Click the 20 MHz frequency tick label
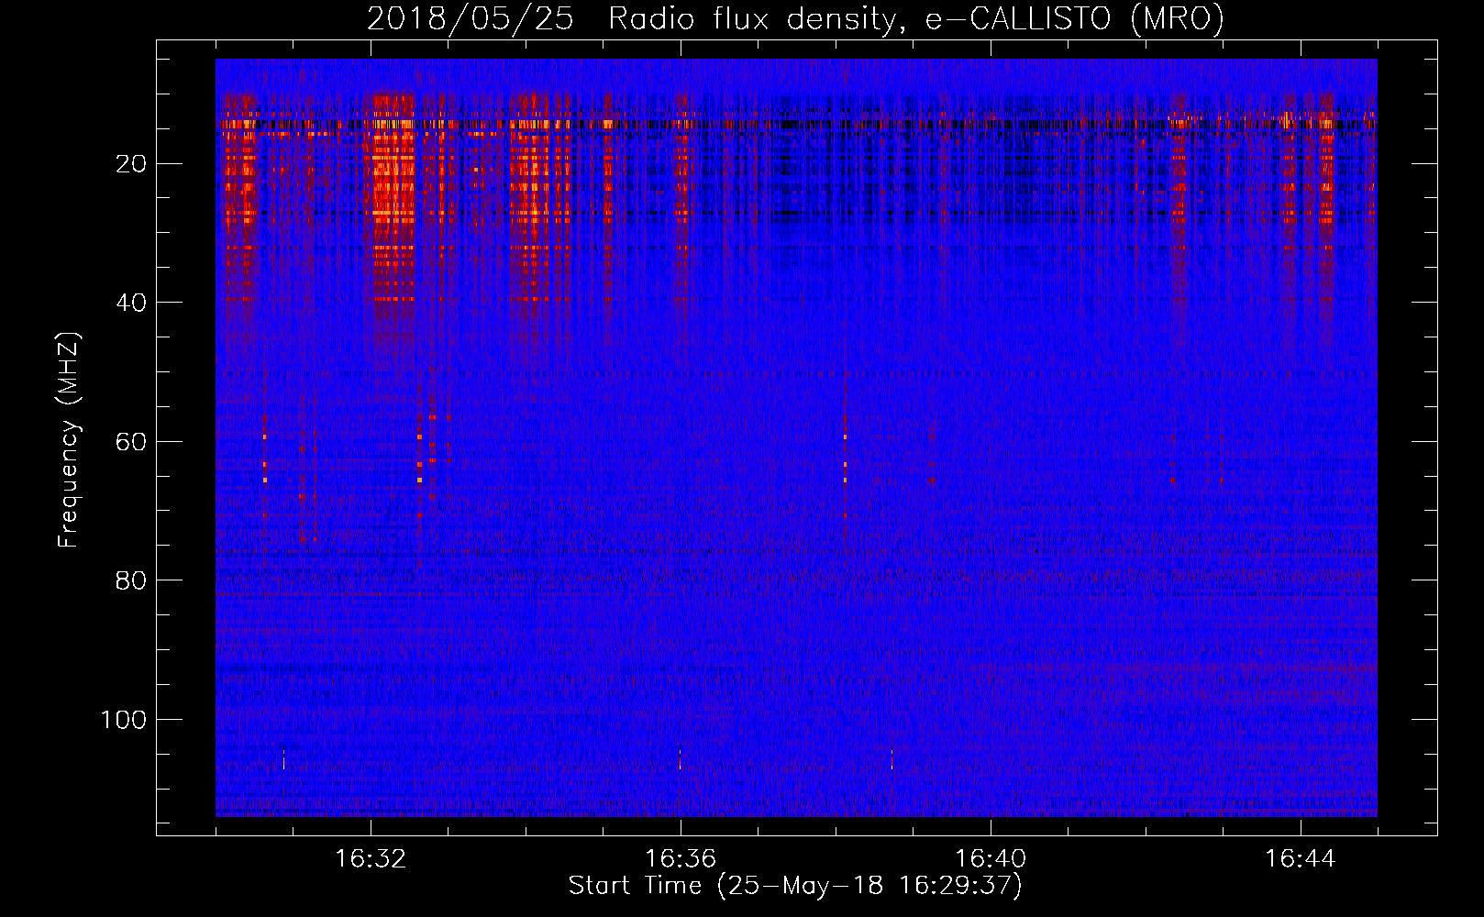Image resolution: width=1484 pixels, height=917 pixels. (x=132, y=164)
